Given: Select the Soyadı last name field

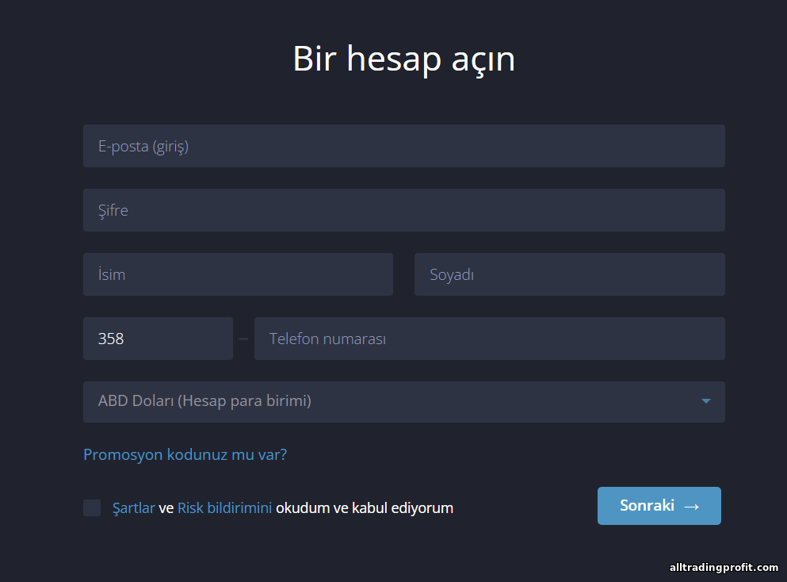Looking at the screenshot, I should [570, 274].
